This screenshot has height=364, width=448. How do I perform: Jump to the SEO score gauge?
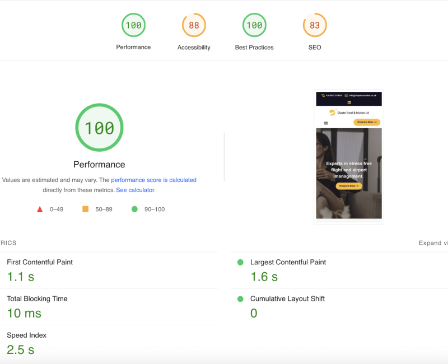click(x=315, y=25)
